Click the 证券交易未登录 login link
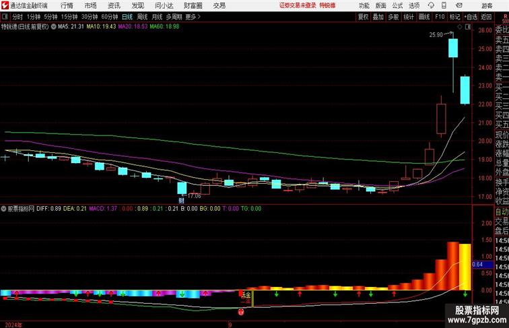509x328 pixels. click(x=298, y=5)
